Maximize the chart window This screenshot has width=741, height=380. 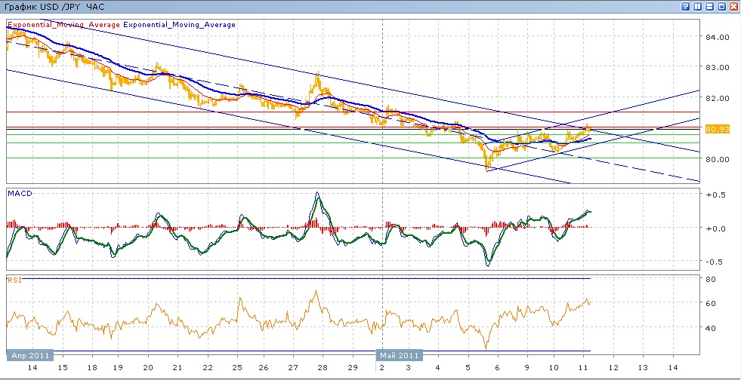tap(721, 6)
